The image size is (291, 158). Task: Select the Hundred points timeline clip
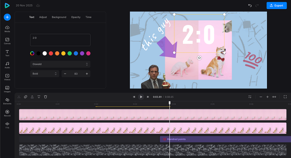pyautogui.click(x=225, y=139)
